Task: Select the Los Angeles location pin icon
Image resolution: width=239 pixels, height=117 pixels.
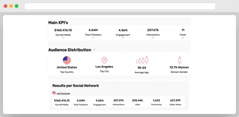Action: click(x=104, y=60)
